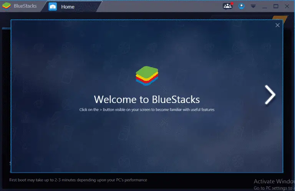Click the BlueStacks stacked-layers logo in the dialog
Viewport: 295px width, 191px height.
147,76
